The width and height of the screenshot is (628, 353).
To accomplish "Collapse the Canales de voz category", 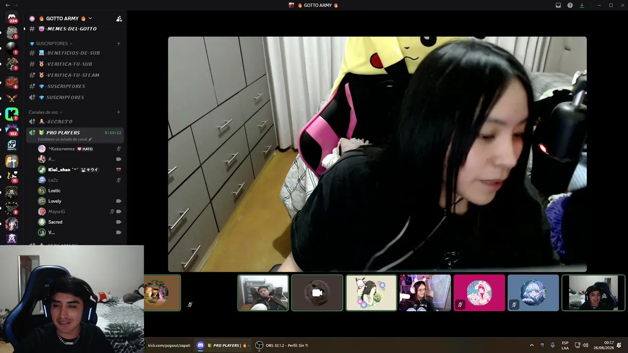I will pos(46,112).
